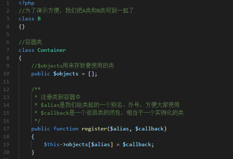Click the opening brace on line 8
The height and width of the screenshot is (159, 233).
click(x=20, y=58)
